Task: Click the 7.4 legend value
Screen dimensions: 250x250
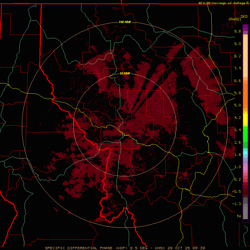Action: pyautogui.click(x=237, y=68)
